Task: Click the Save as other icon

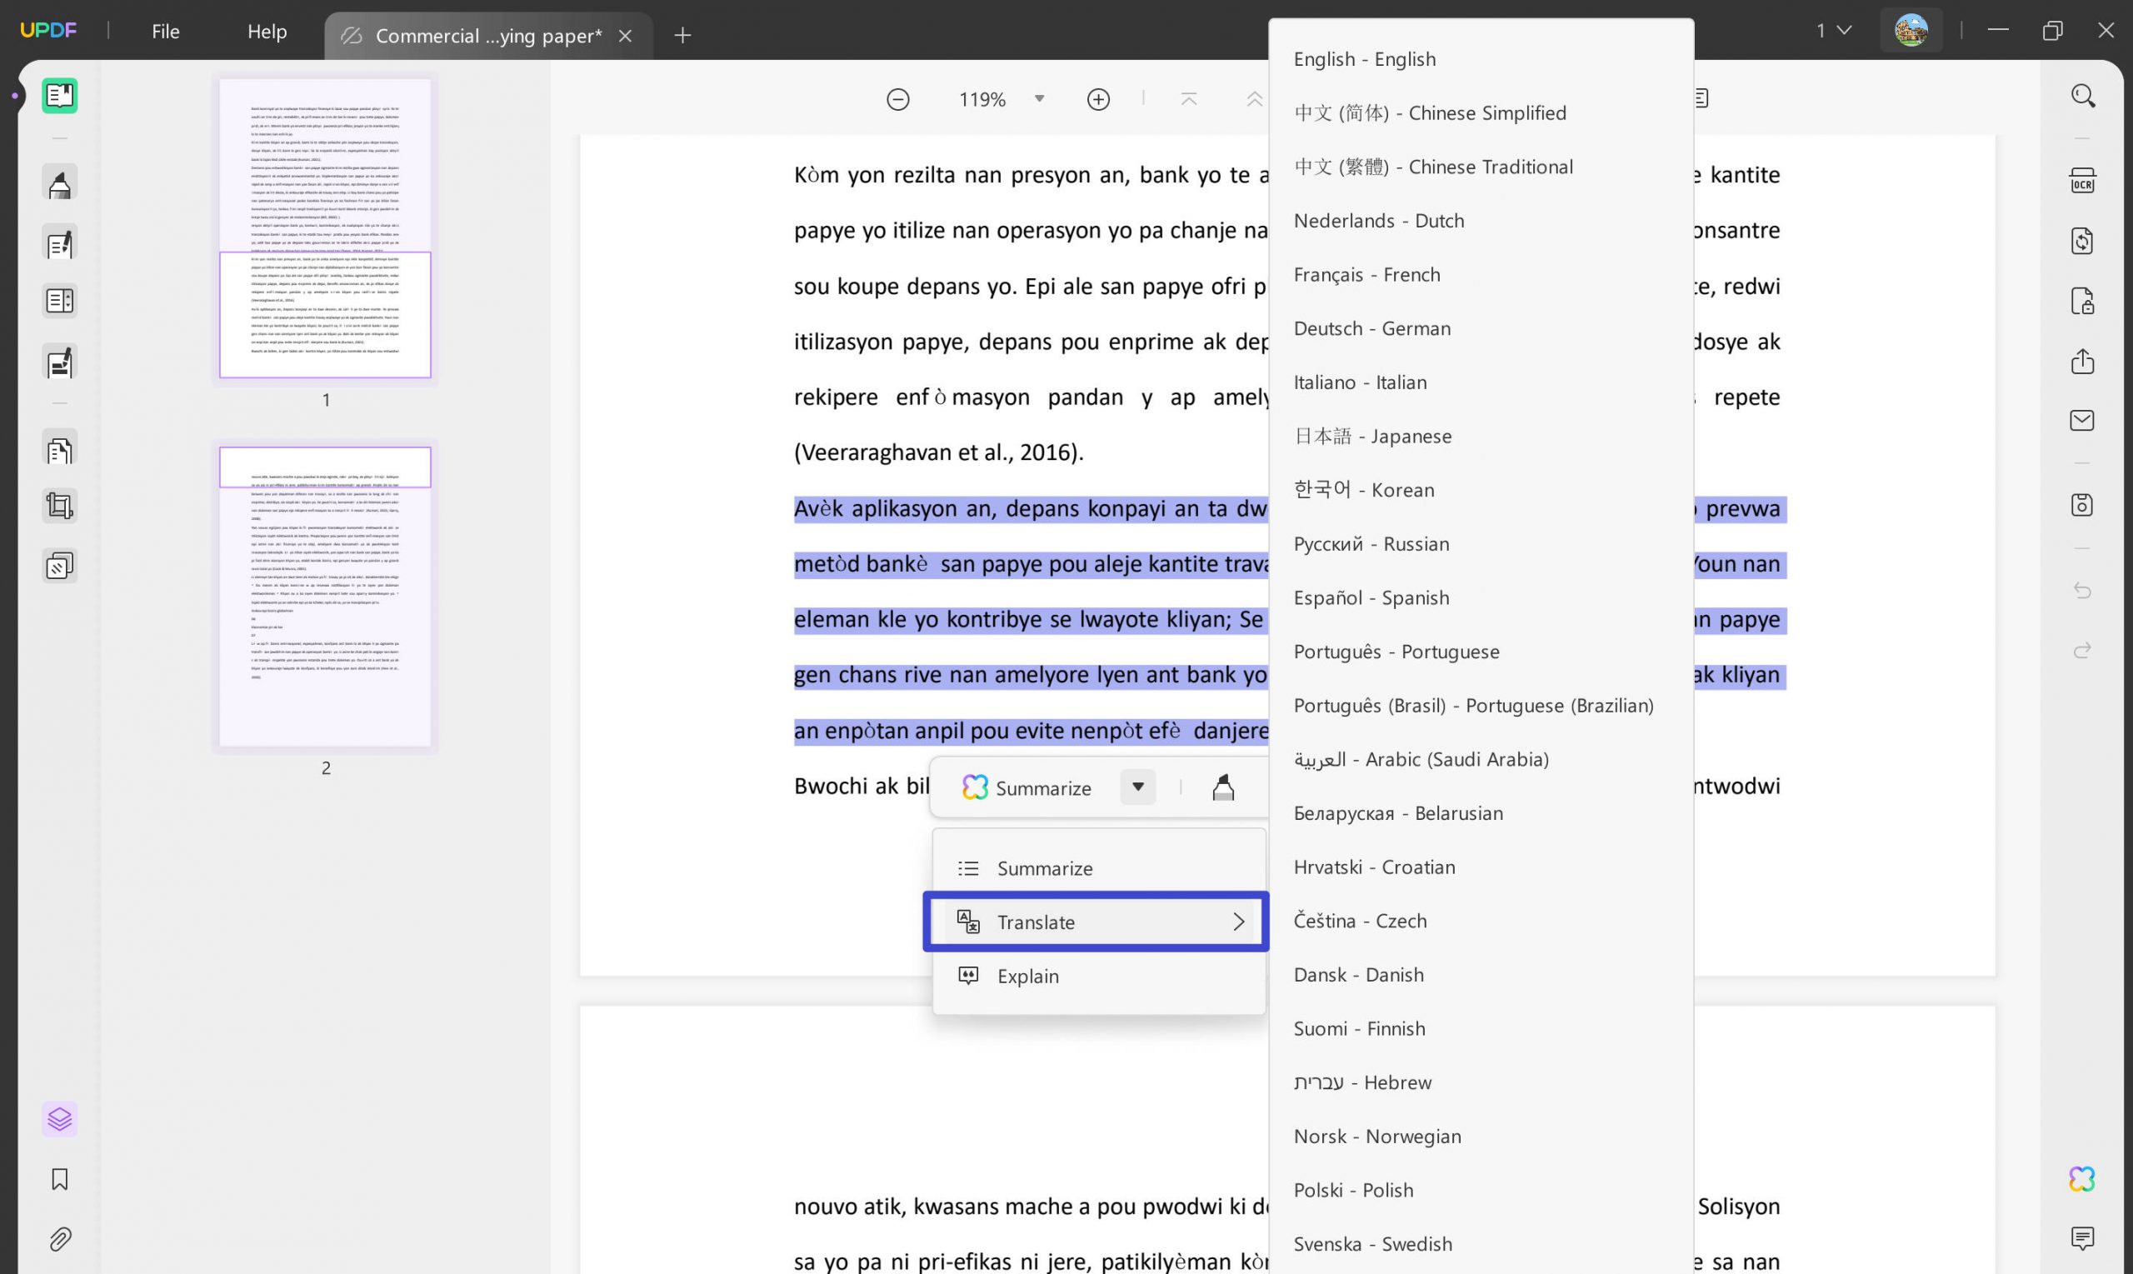Action: click(x=2082, y=505)
